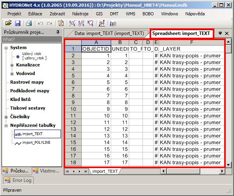
Task: Open the DMT menu
Action: 114,14
